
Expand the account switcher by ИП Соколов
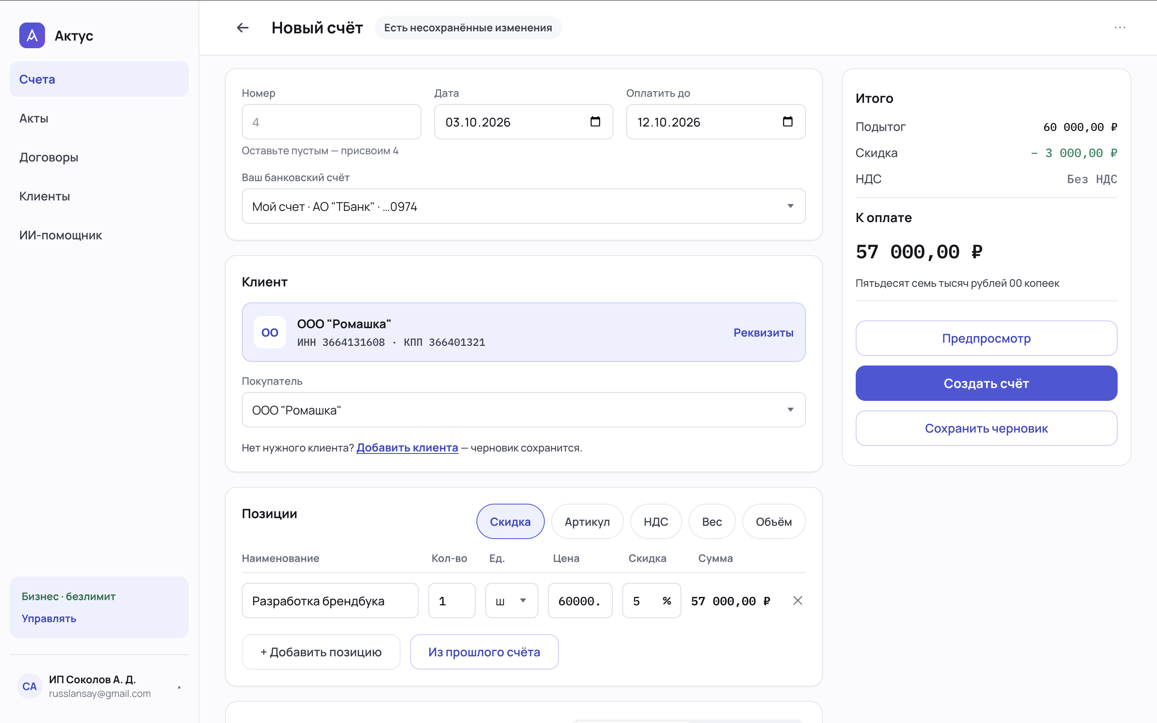tap(179, 687)
